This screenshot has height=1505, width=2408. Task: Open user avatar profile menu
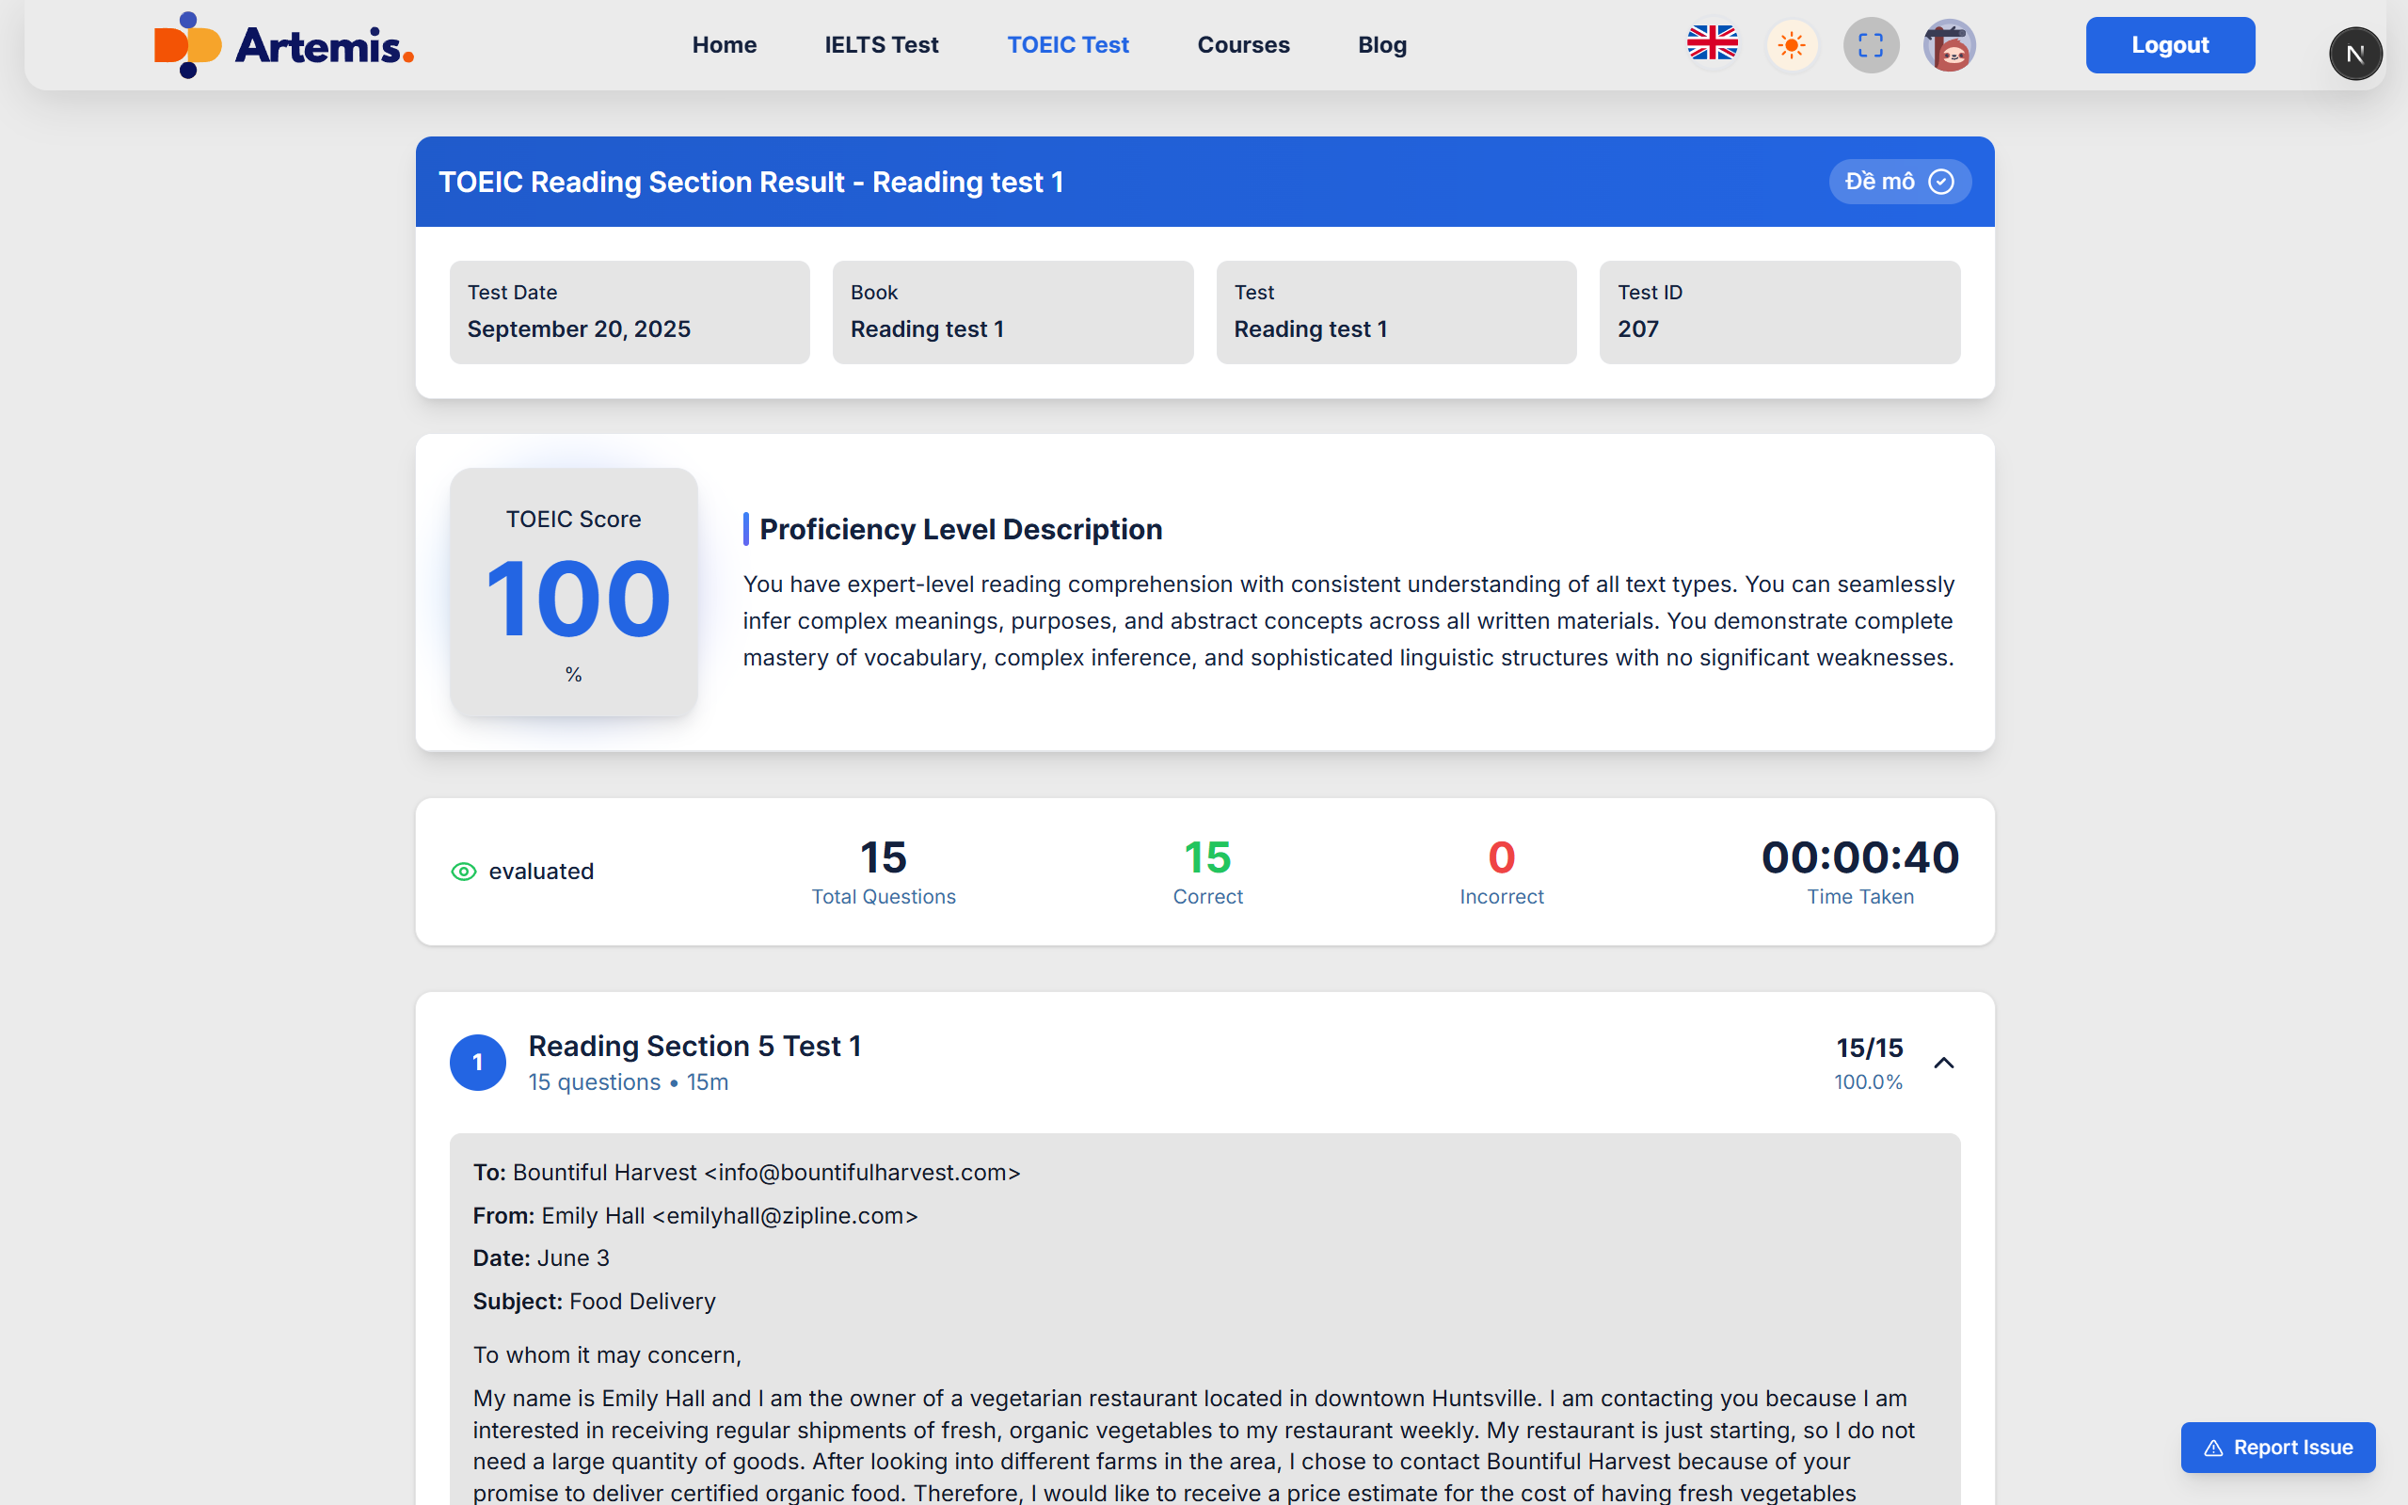1948,45
